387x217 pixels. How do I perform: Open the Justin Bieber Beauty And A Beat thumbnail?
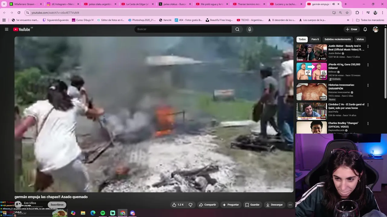click(311, 53)
